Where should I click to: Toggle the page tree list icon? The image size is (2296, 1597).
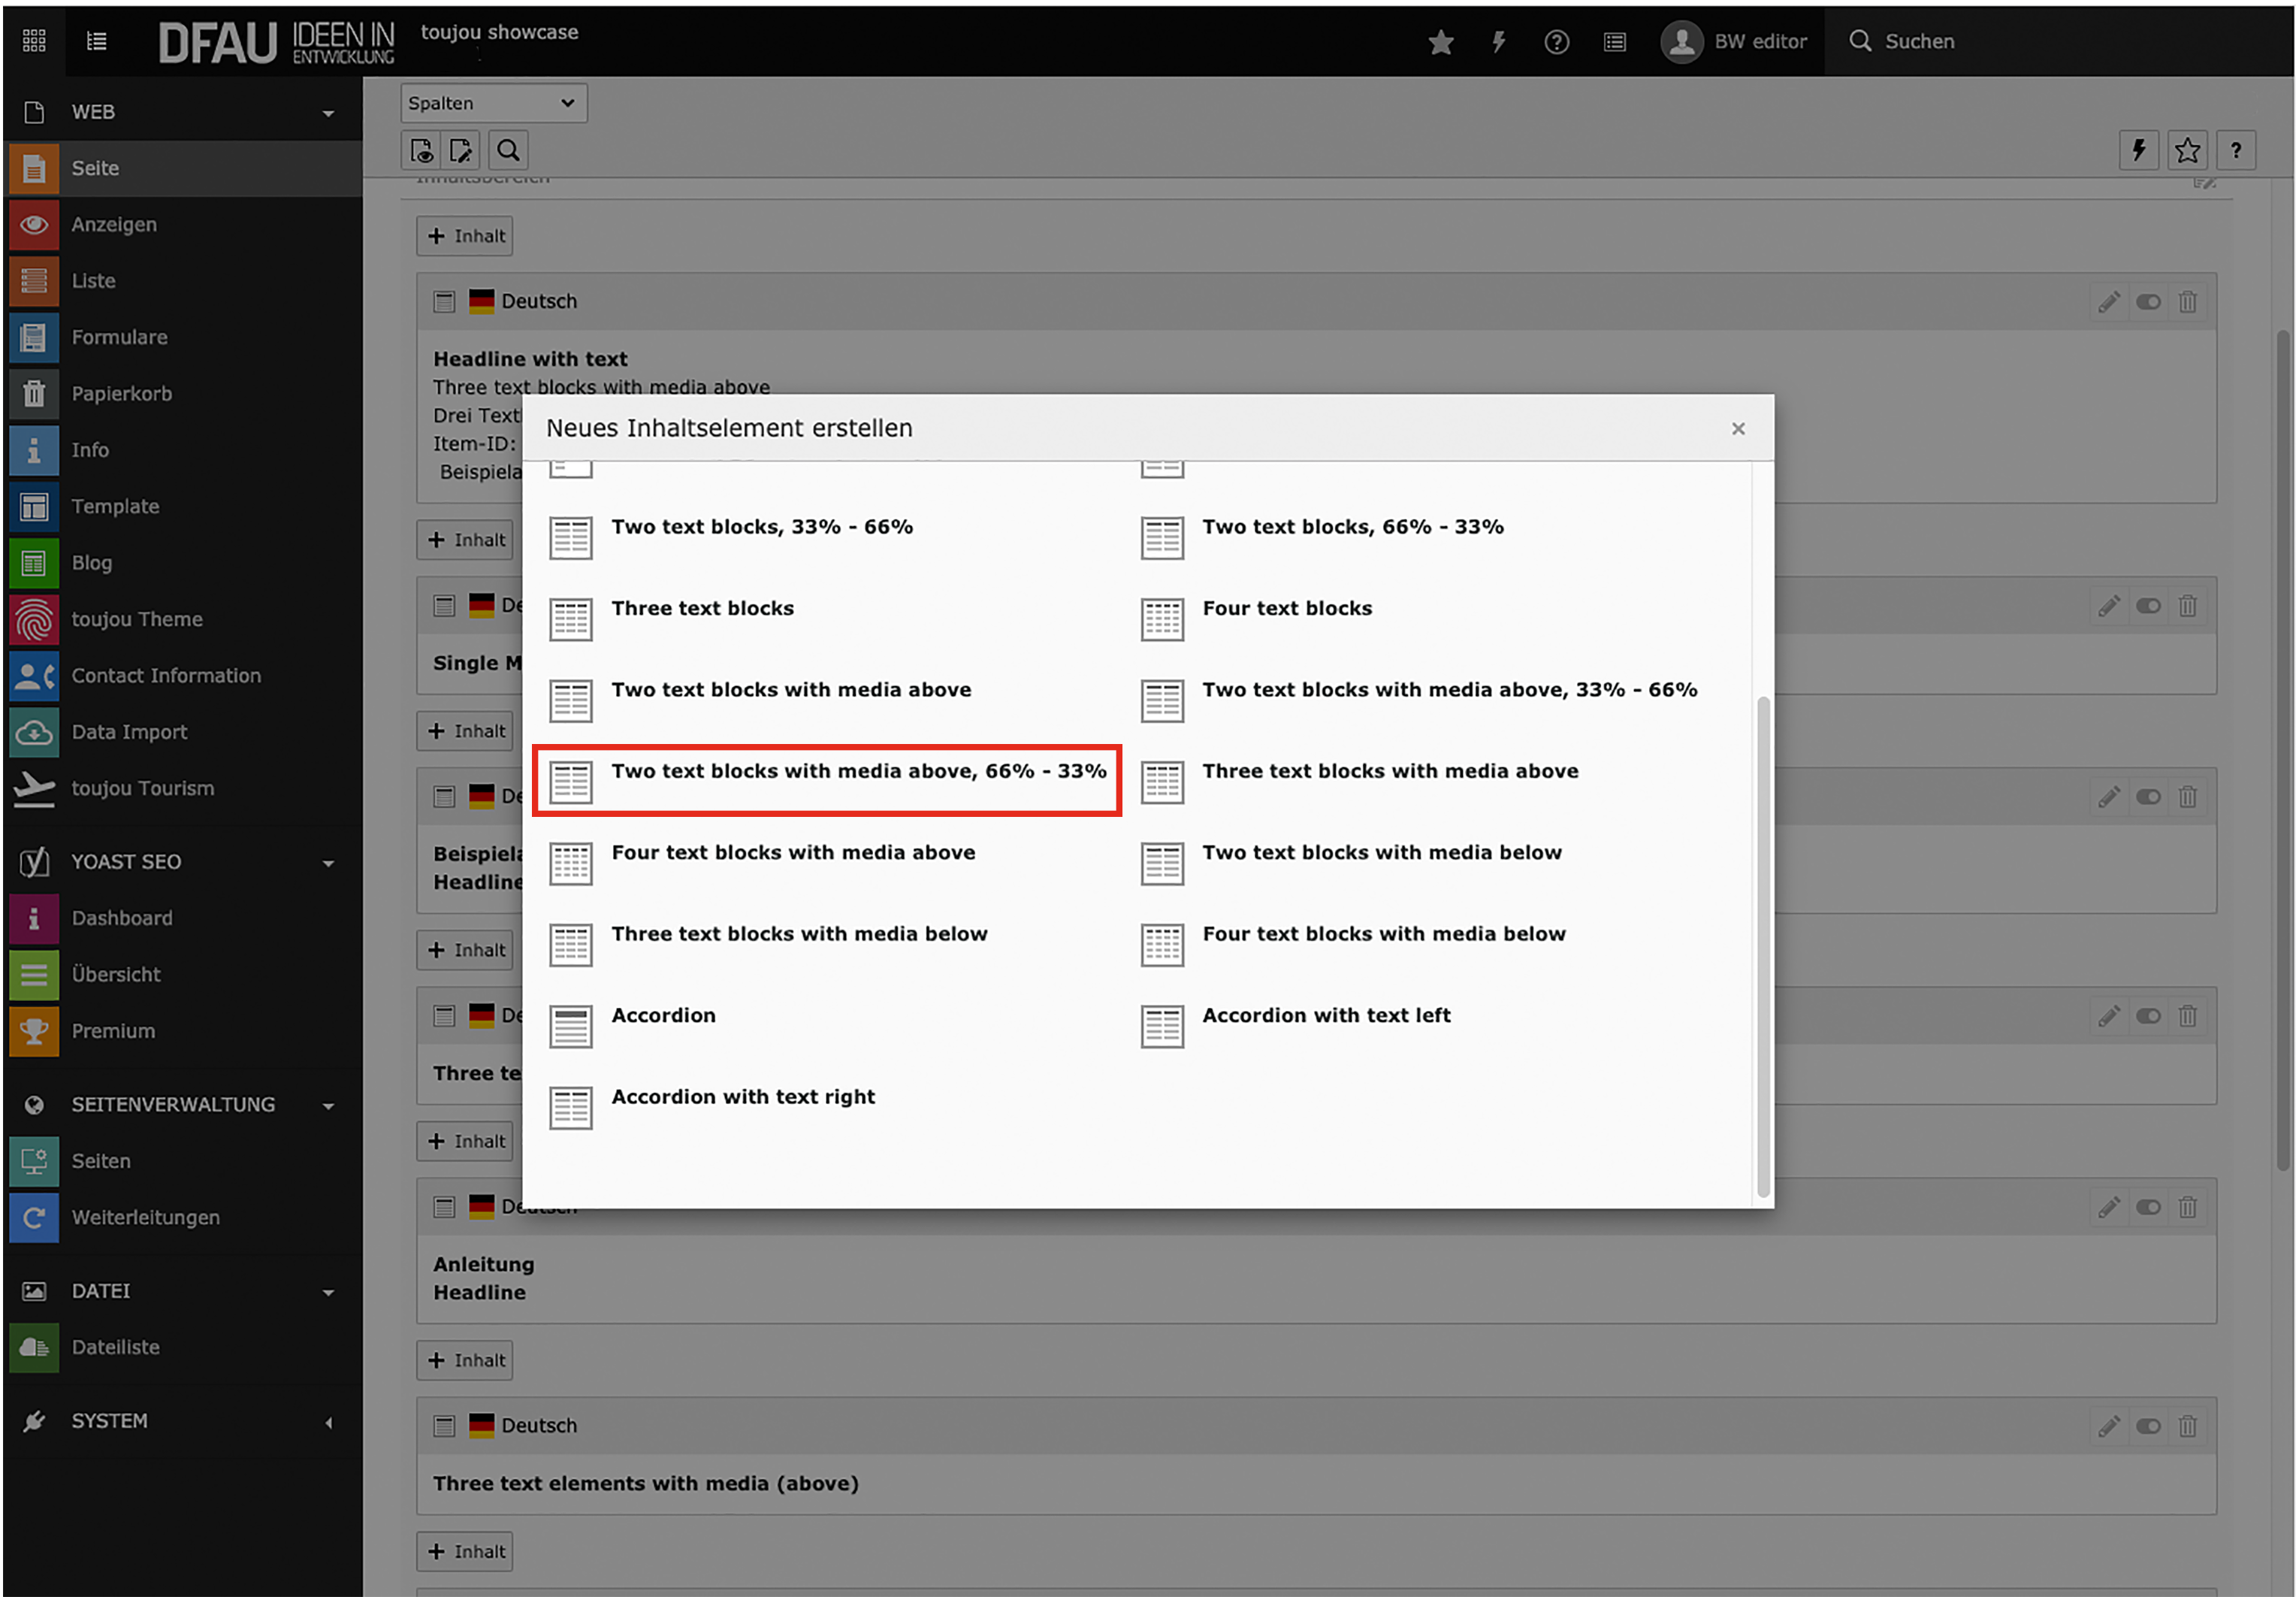[x=97, y=41]
